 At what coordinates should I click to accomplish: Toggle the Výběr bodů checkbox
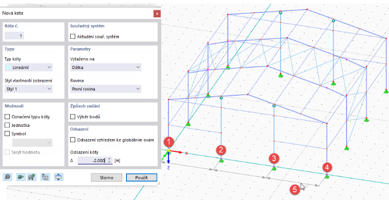click(x=73, y=117)
